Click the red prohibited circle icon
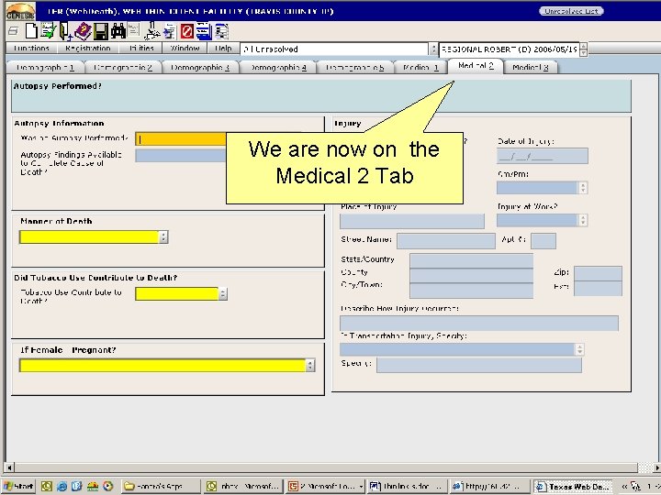The height and width of the screenshot is (495, 661). [186, 31]
